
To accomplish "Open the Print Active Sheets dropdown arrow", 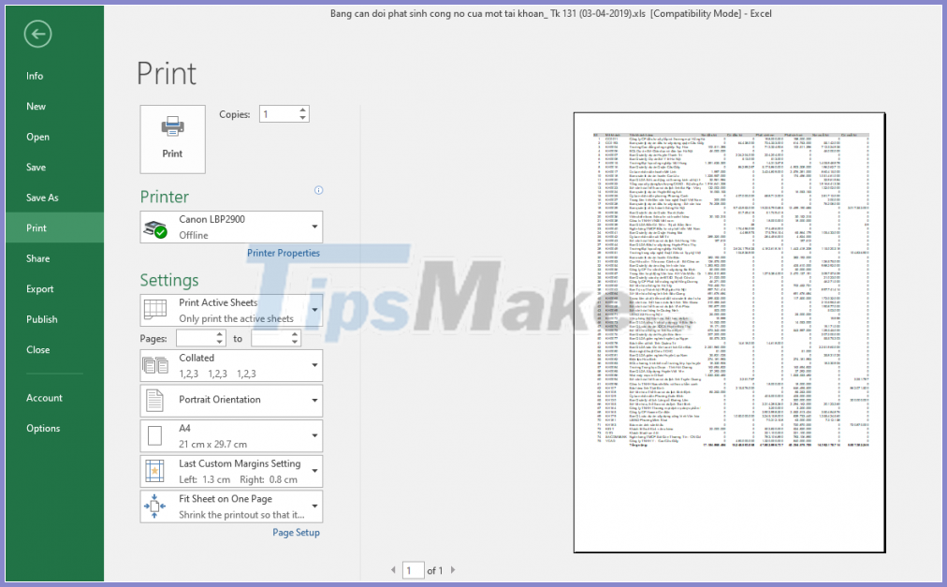I will [x=314, y=311].
